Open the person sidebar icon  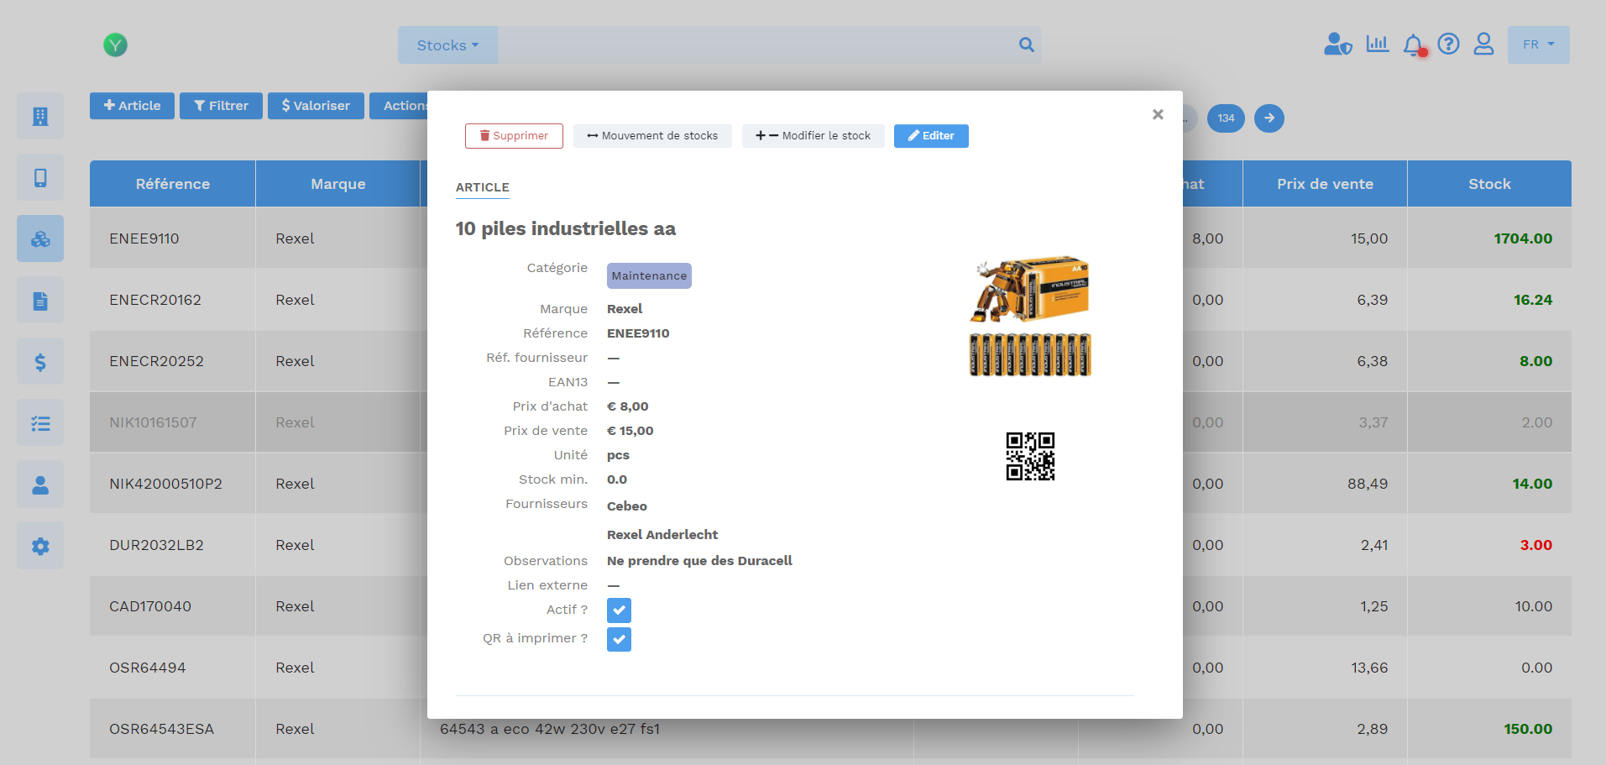click(x=40, y=484)
